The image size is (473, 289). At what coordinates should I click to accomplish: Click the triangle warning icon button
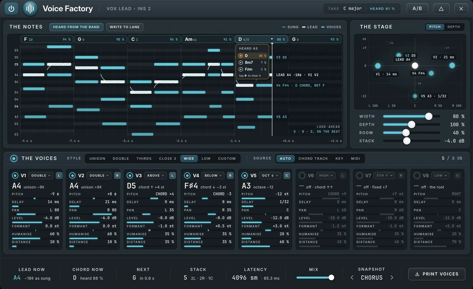coord(441,9)
